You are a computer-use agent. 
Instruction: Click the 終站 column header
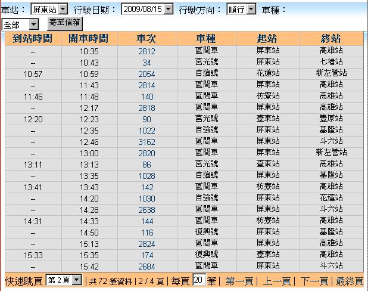click(331, 38)
